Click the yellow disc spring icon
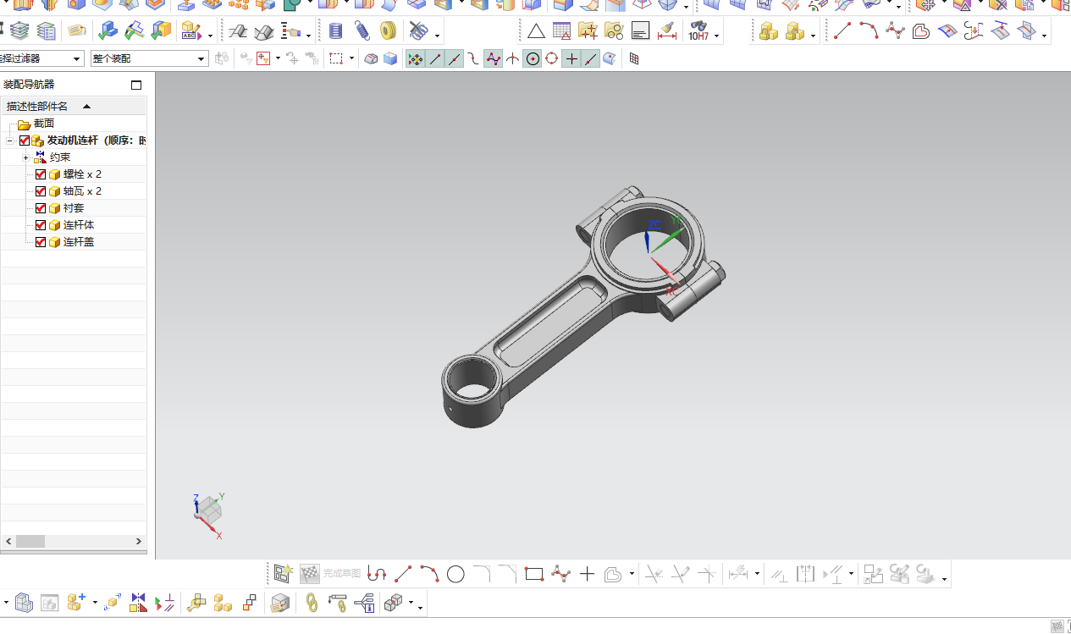1071x634 pixels. 388,31
